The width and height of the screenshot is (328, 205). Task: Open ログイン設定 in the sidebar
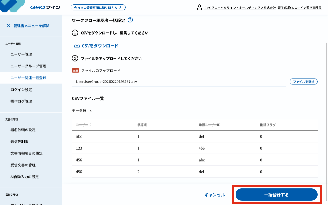[x=21, y=90]
